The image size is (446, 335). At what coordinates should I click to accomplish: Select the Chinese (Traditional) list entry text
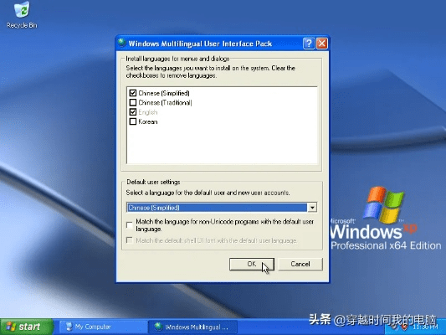point(165,102)
